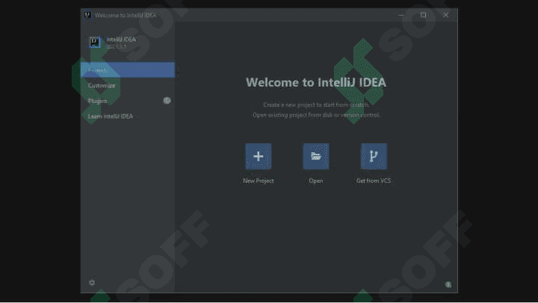Click the Get from VCS branch icon

[x=374, y=156]
